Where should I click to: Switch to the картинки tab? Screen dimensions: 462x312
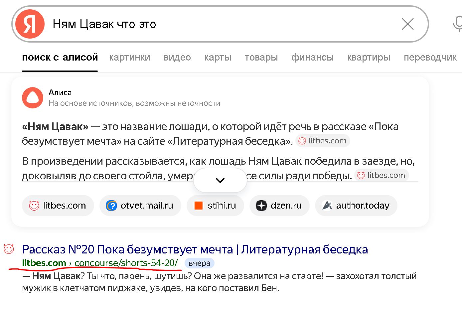130,58
